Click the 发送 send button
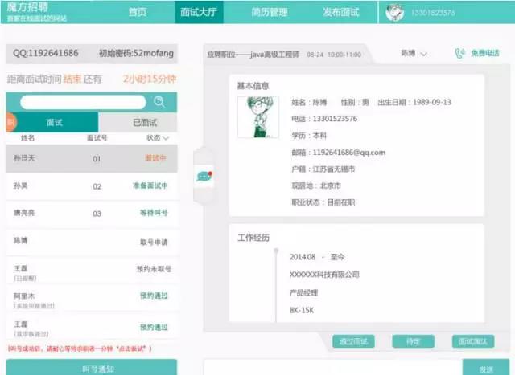The height and width of the screenshot is (375, 515). click(486, 368)
